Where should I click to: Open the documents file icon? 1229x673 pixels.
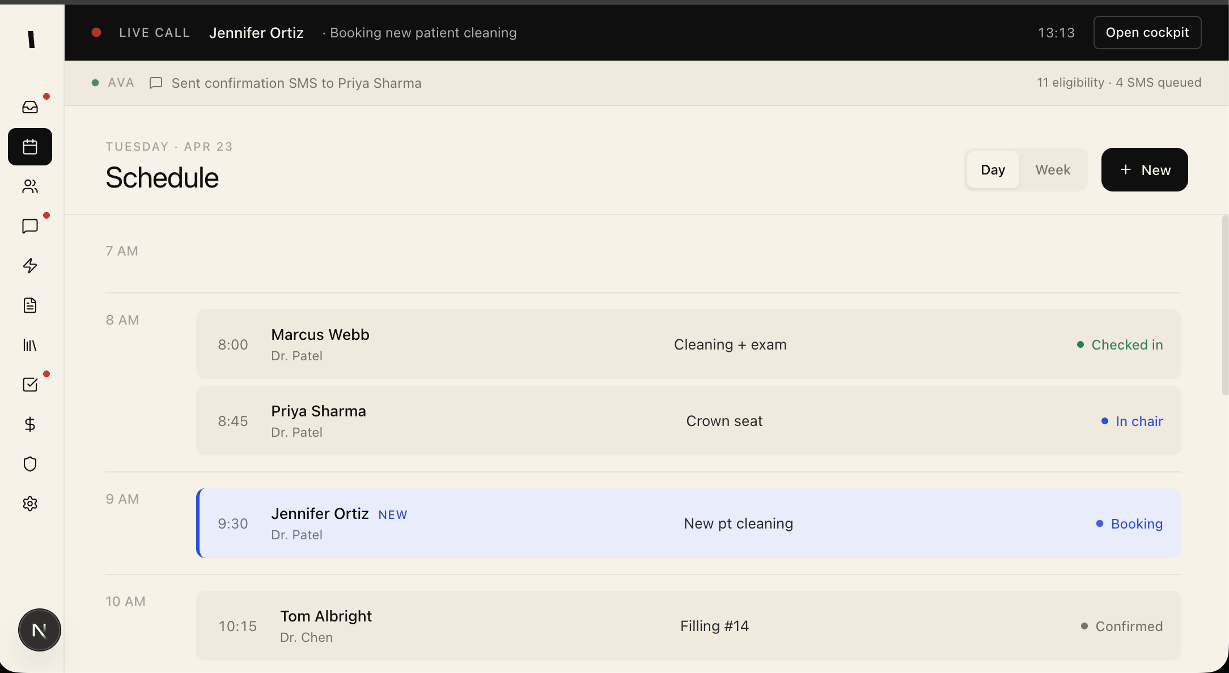coord(30,305)
